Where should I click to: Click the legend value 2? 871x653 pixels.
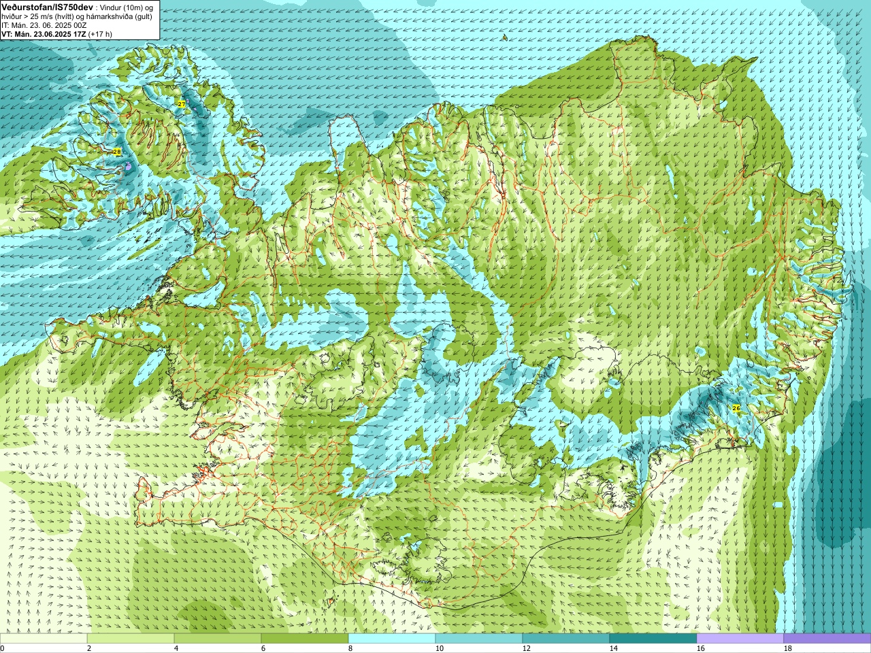click(x=89, y=648)
